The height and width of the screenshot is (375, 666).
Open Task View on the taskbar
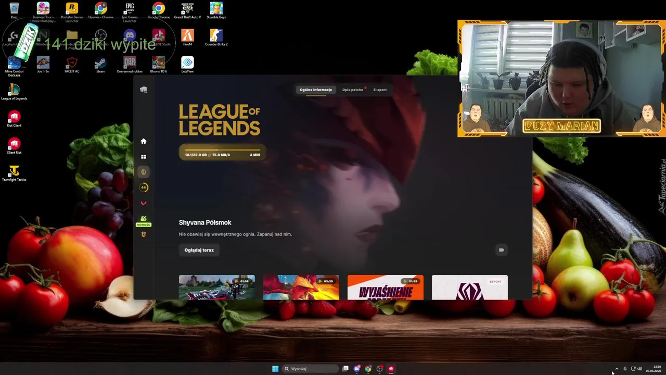pos(345,369)
